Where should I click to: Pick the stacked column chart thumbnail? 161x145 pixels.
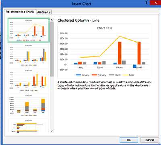click(29, 105)
